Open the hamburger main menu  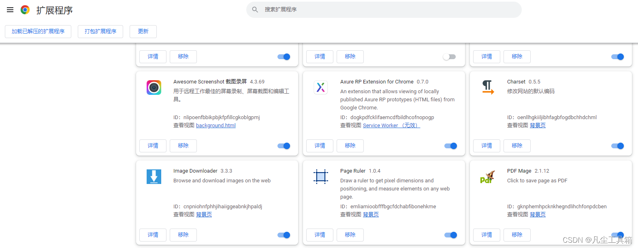click(10, 10)
